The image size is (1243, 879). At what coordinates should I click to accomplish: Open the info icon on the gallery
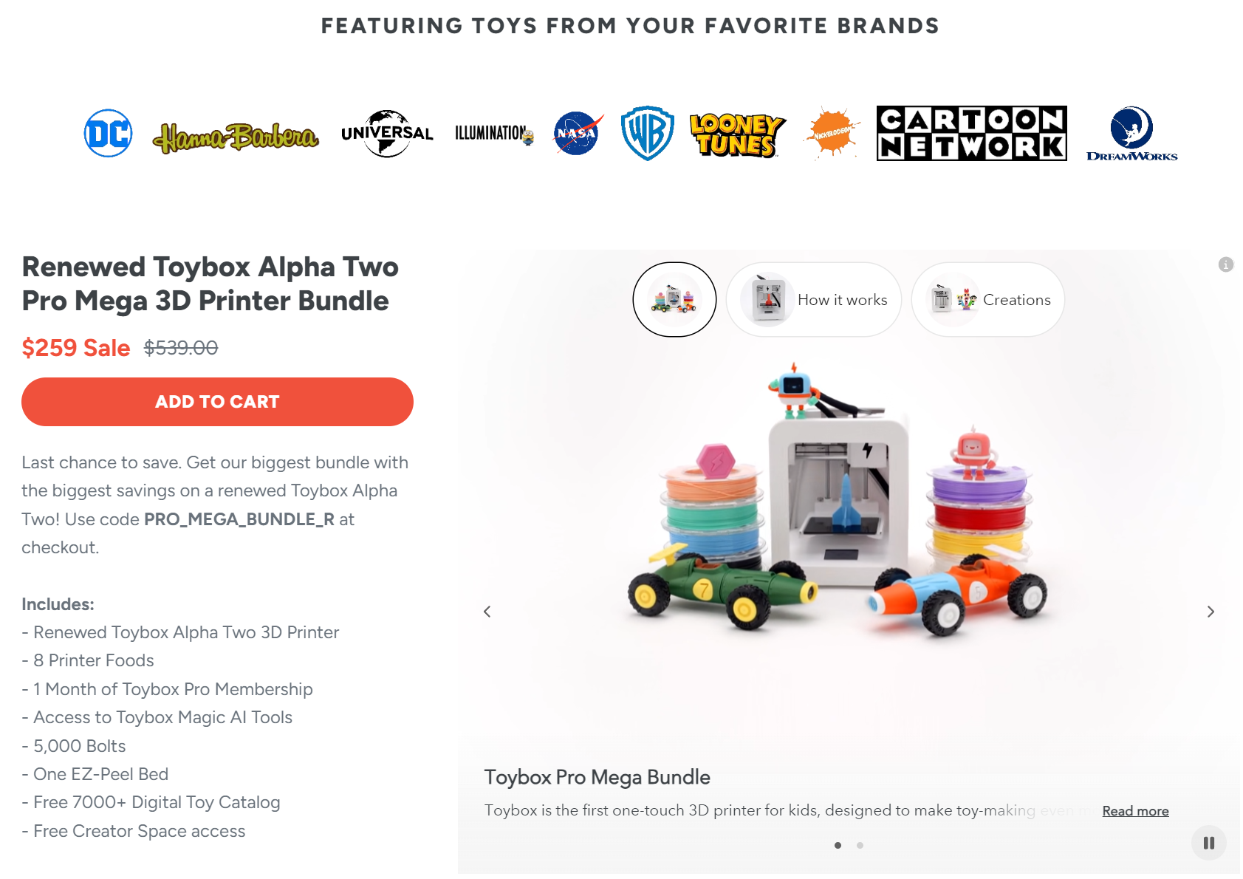click(1226, 264)
